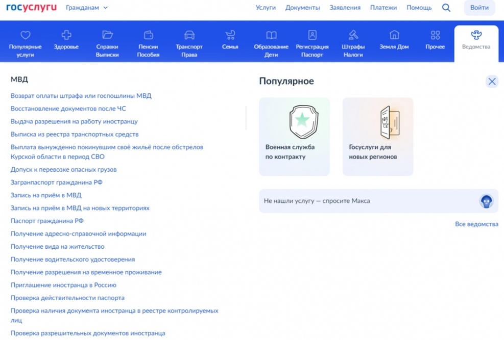
Task: Click the search magnifier icon
Action: 446,8
